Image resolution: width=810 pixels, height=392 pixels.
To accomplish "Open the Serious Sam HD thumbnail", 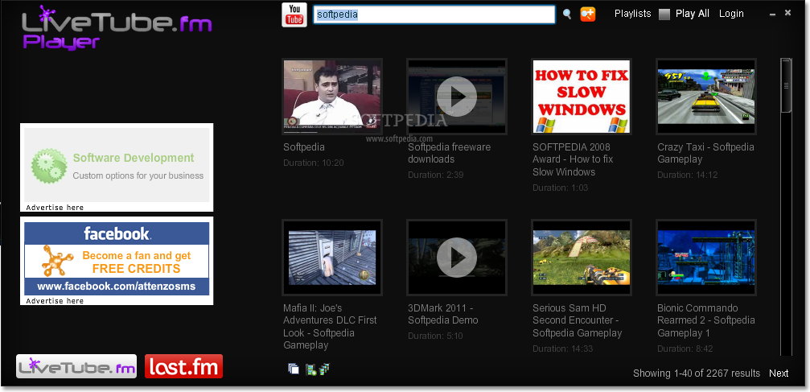I will point(581,258).
